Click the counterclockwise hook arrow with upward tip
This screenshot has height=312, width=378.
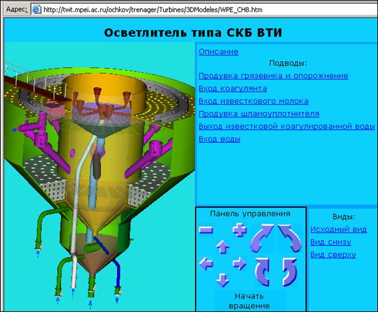[x=262, y=272]
